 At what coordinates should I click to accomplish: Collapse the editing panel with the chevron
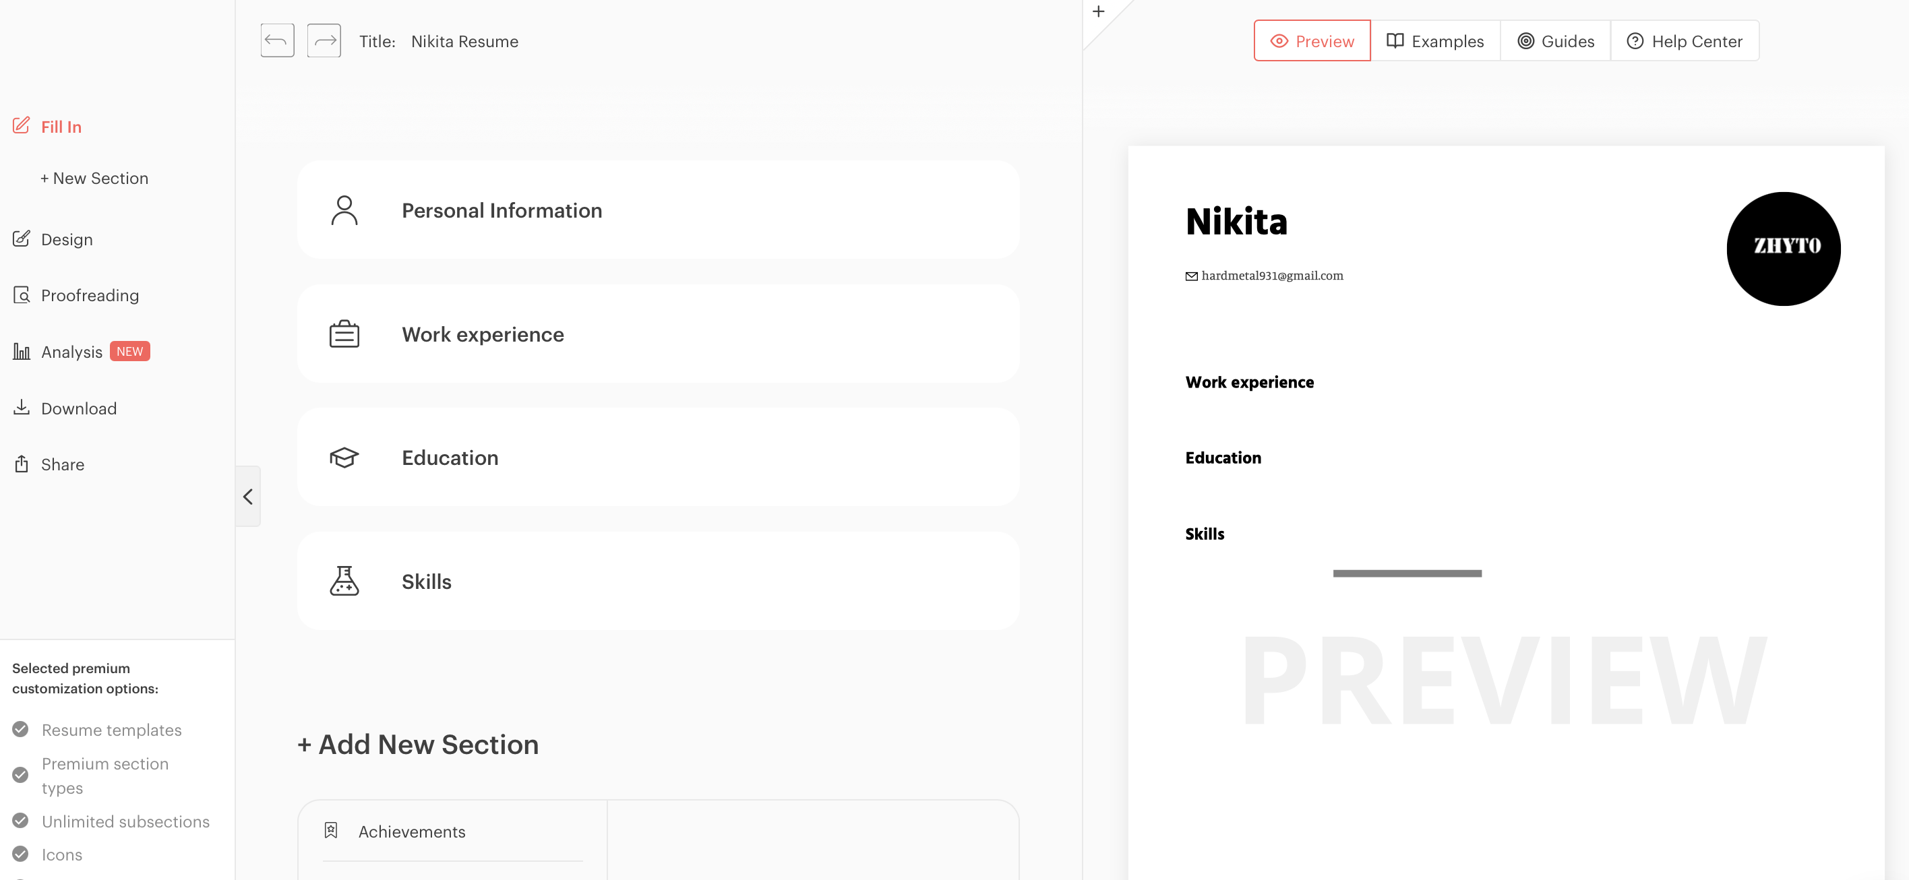248,497
